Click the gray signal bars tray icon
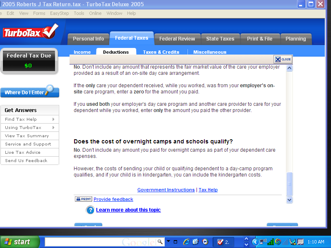This screenshot has width=331, height=248. click(x=285, y=242)
